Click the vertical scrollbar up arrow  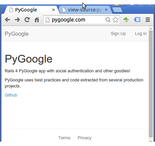click(x=151, y=29)
